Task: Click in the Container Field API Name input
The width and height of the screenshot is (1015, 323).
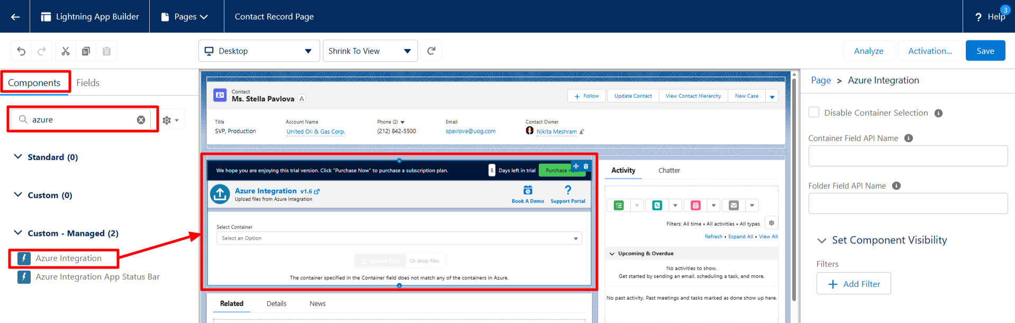Action: [x=908, y=156]
